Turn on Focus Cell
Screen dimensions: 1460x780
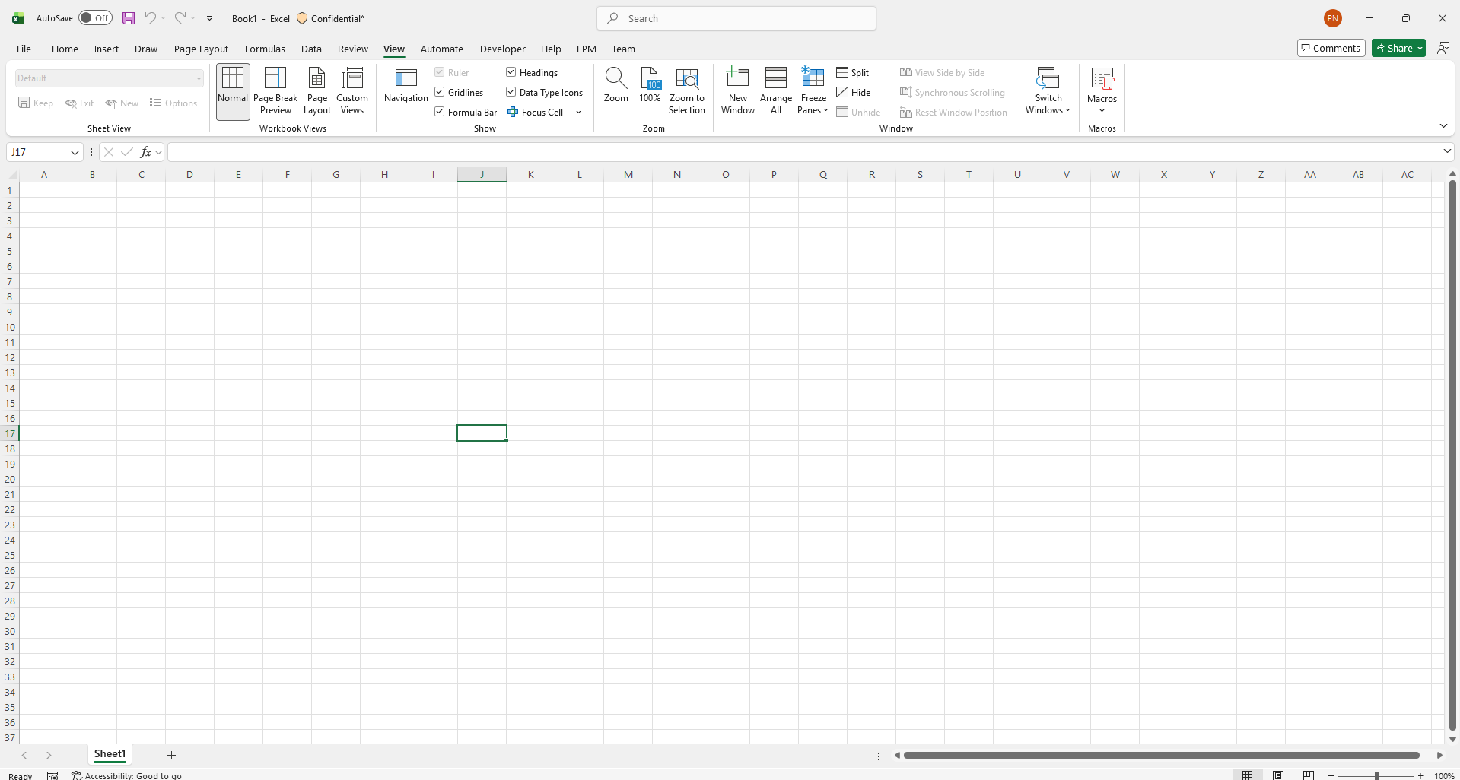click(x=536, y=112)
